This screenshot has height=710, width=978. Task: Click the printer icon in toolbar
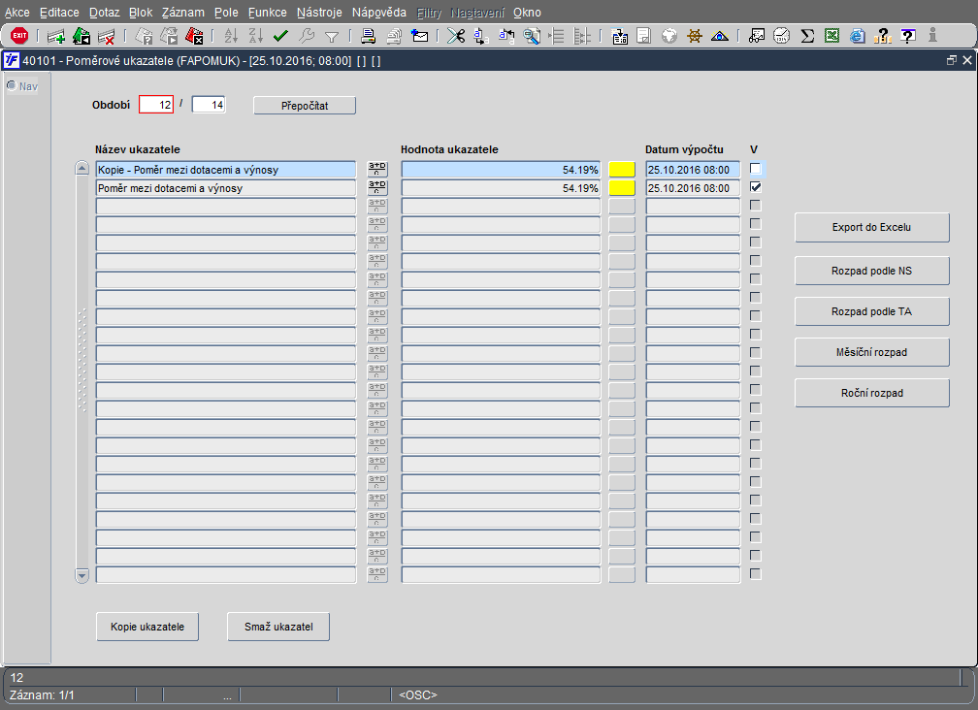click(369, 36)
